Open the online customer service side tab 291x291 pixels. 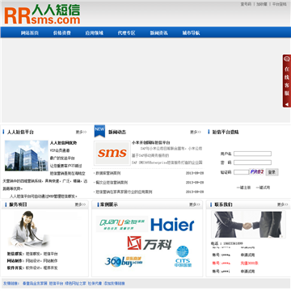287,81
